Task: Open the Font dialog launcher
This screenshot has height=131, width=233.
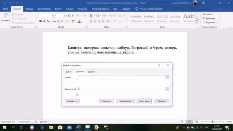Action: point(87,27)
